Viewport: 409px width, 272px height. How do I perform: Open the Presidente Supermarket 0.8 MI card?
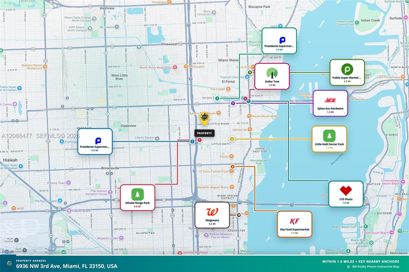(95, 142)
